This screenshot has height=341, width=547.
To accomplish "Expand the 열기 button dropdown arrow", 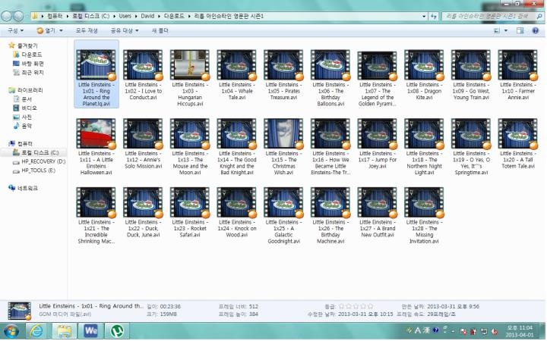I will click(61, 30).
